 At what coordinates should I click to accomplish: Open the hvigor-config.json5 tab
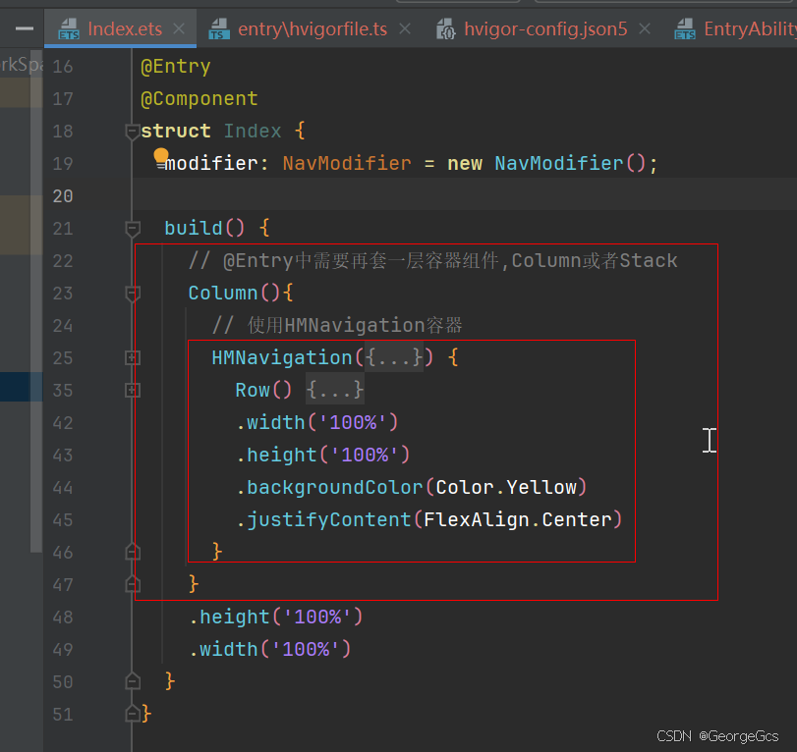(x=545, y=28)
